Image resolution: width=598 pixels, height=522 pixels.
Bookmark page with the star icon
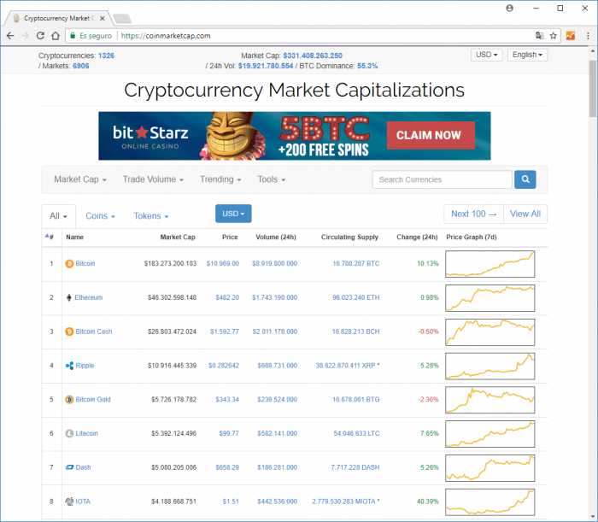553,36
